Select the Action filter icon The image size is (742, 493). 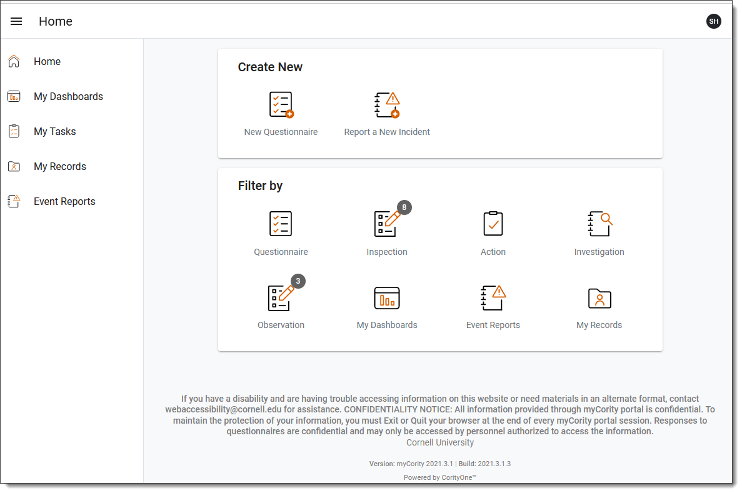(493, 224)
